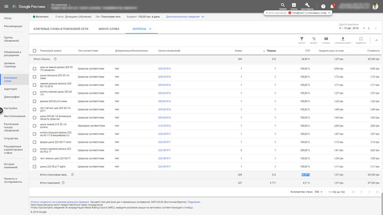The width and height of the screenshot is (383, 215).
Task: Go to previous date range
Action: [x=369, y=29]
